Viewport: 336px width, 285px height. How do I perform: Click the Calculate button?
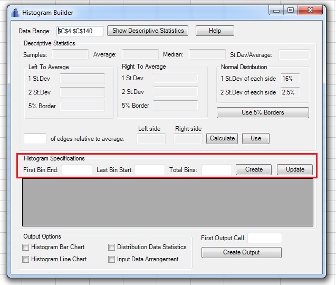pyautogui.click(x=222, y=138)
